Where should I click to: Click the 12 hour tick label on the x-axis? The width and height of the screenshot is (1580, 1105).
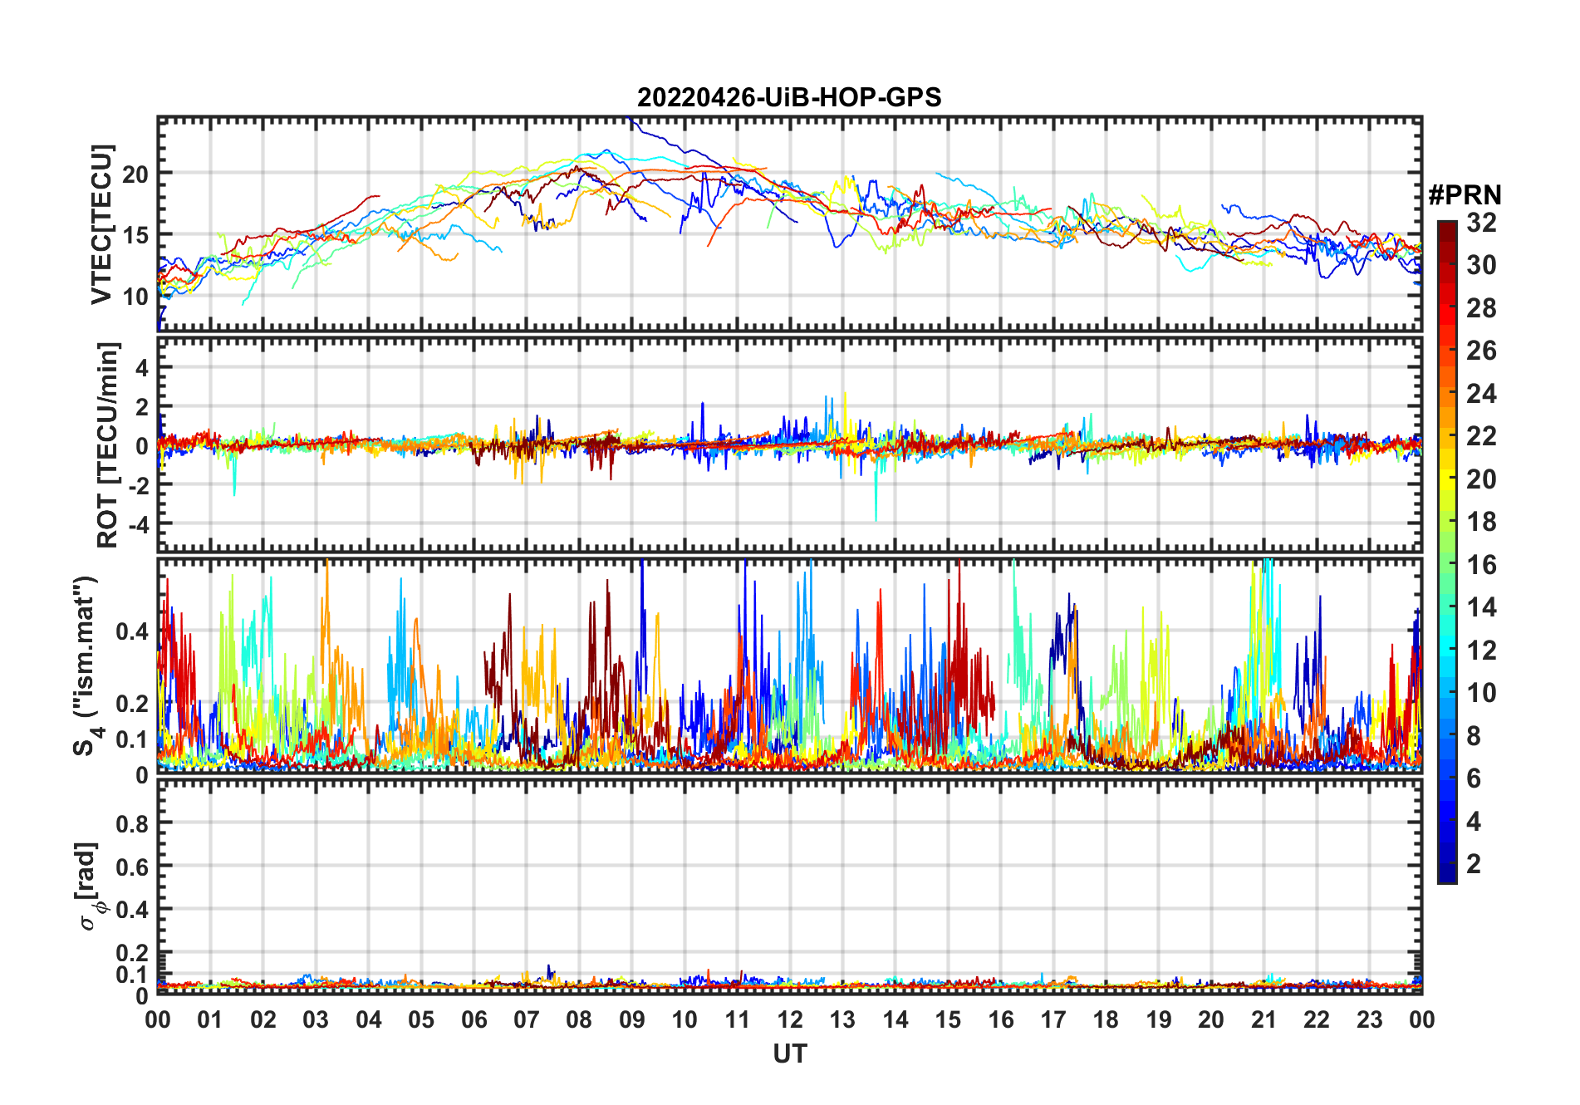coord(789,1019)
